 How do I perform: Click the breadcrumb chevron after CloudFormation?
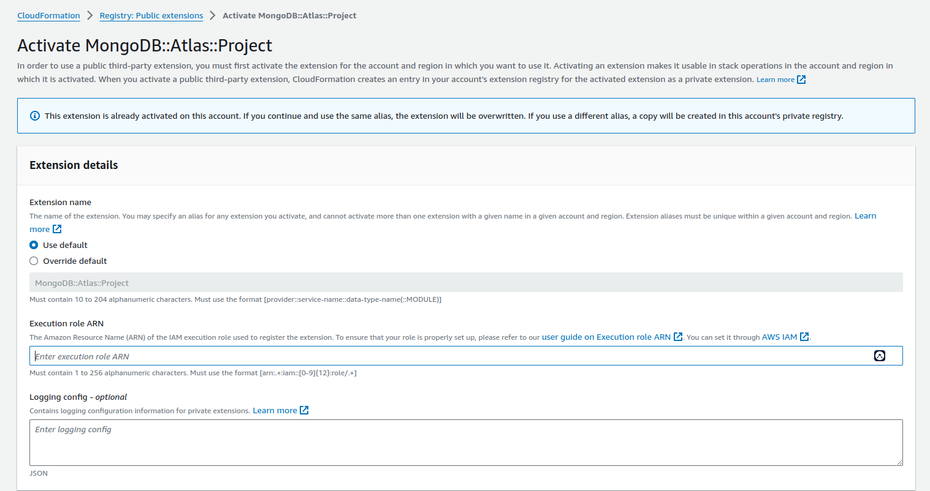[x=90, y=15]
